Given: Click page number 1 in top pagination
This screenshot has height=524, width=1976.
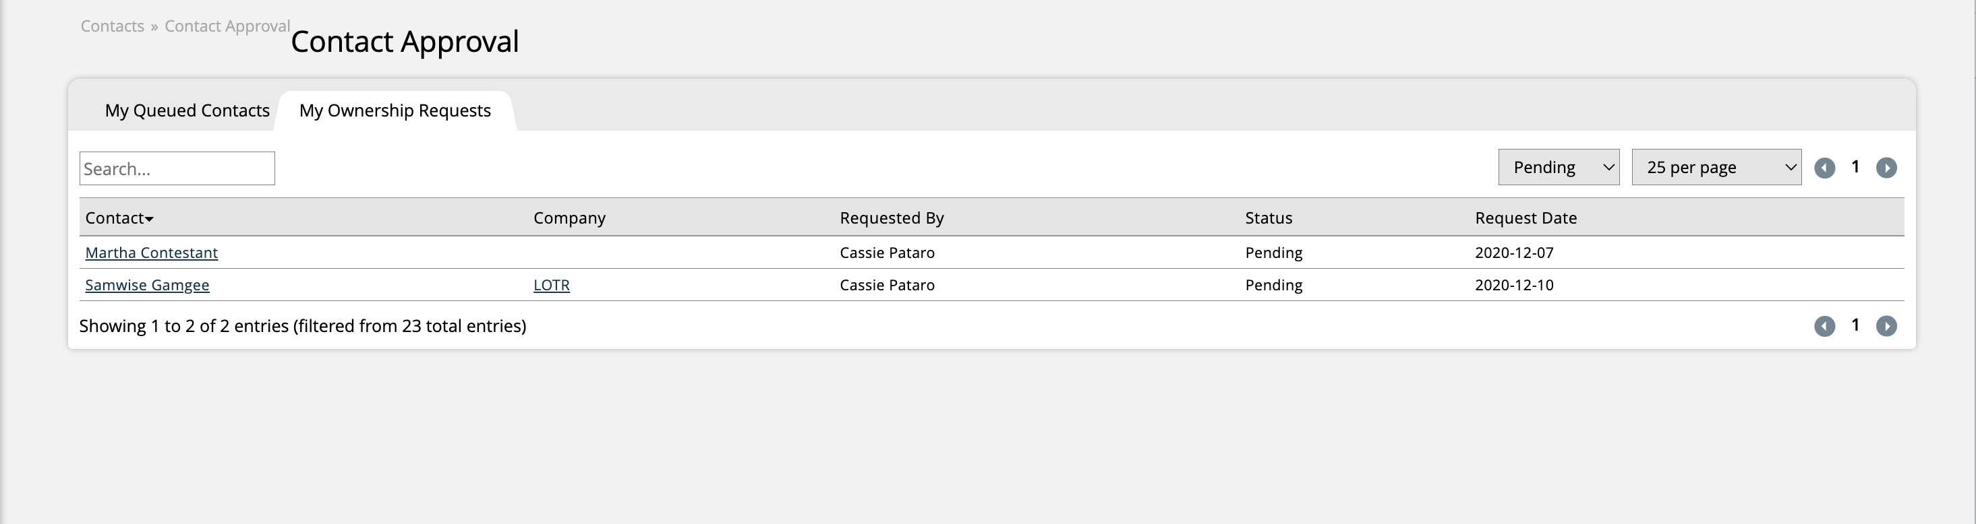Looking at the screenshot, I should tap(1855, 167).
